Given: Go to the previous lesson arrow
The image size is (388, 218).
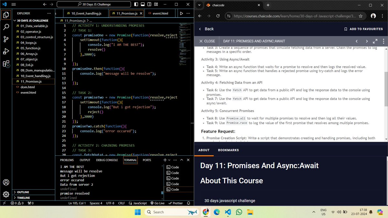Looking at the screenshot, I should [357, 41].
